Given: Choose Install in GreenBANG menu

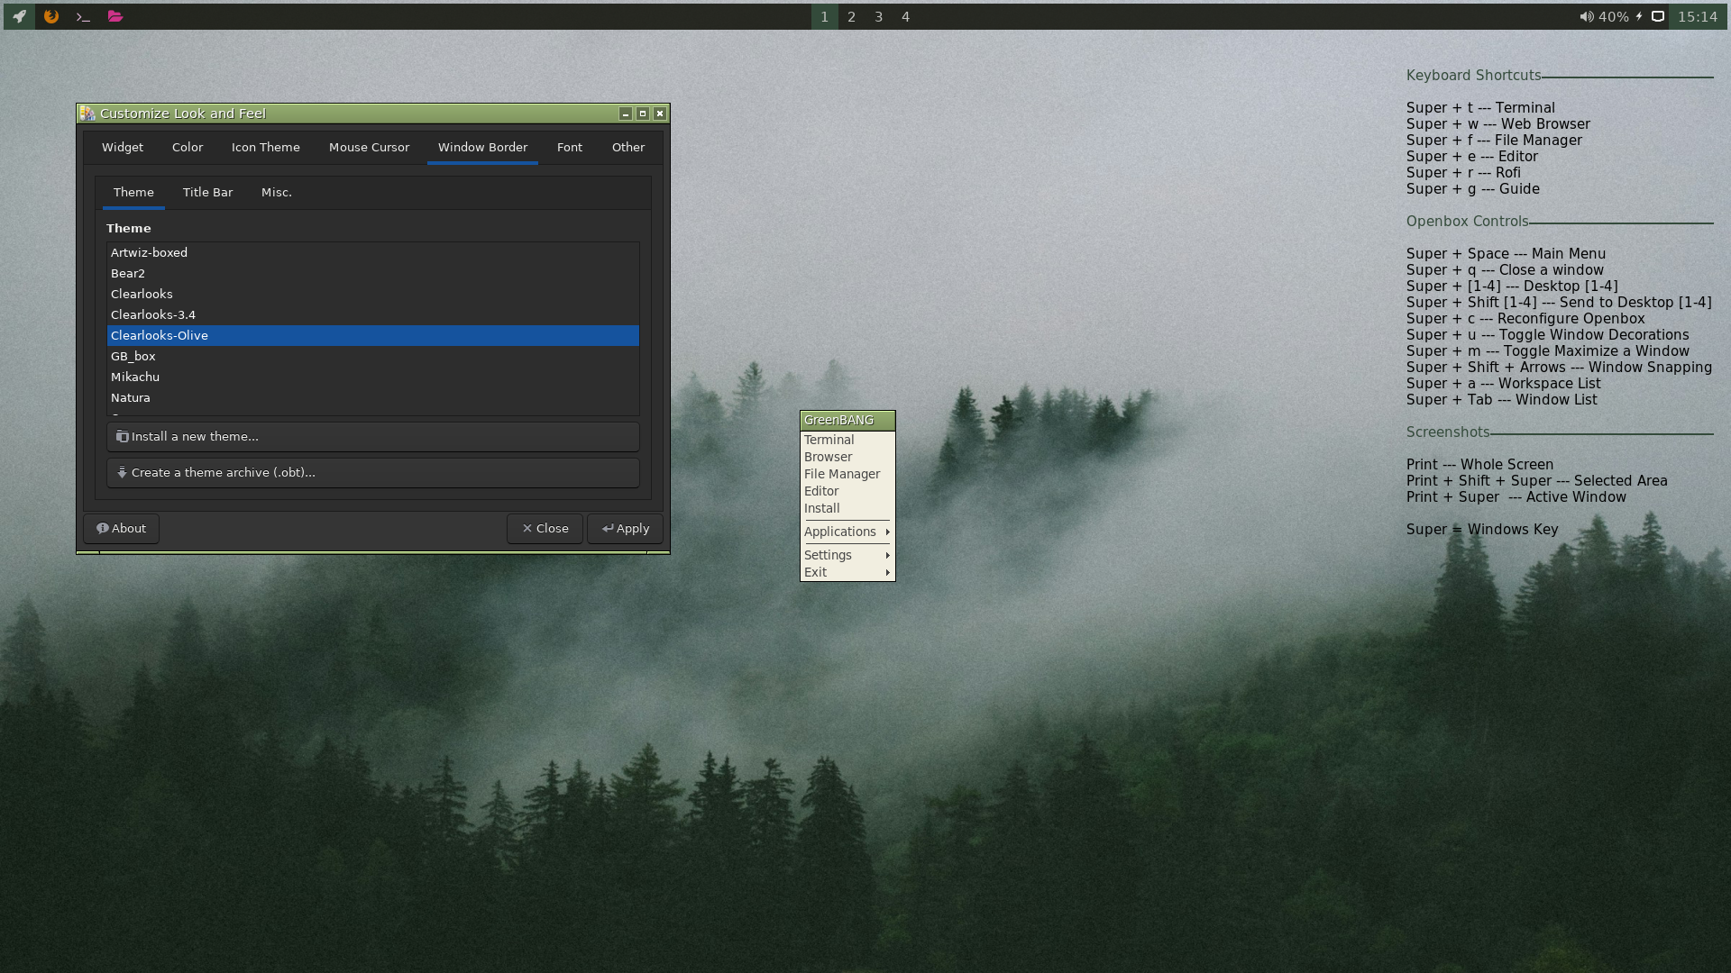Looking at the screenshot, I should 847,508.
